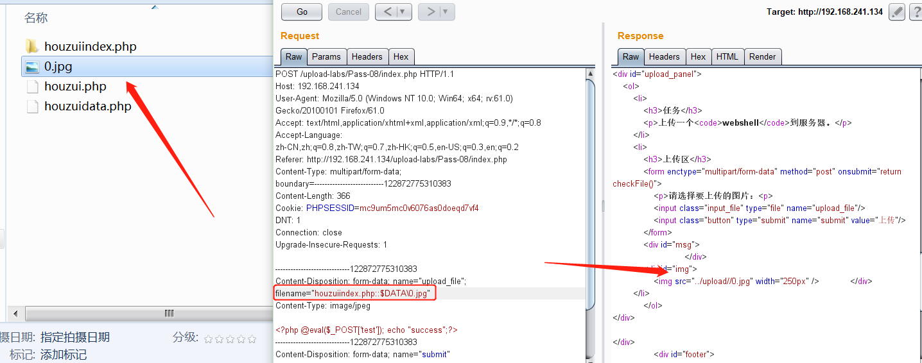
Task: Click request pane scrollbar up arrow
Action: [591, 74]
